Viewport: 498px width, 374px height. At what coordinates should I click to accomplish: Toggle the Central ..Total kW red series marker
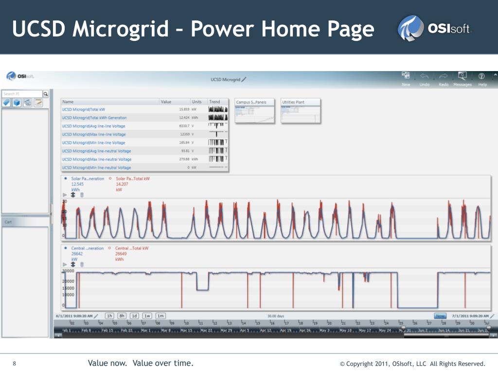109,248
